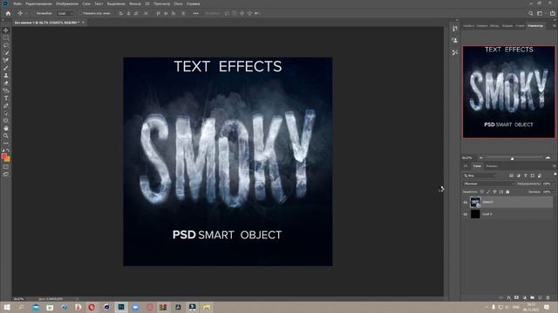
Task: Click the new adjustment layer icon
Action: click(x=524, y=297)
